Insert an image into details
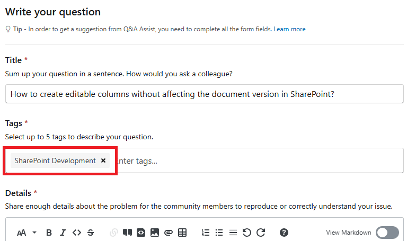The width and height of the screenshot is (407, 241). 155,233
